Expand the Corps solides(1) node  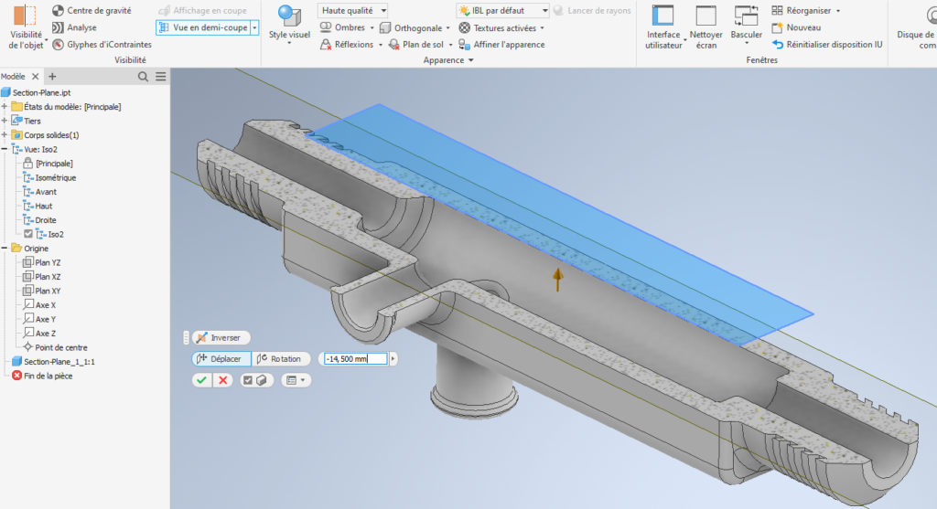point(5,135)
